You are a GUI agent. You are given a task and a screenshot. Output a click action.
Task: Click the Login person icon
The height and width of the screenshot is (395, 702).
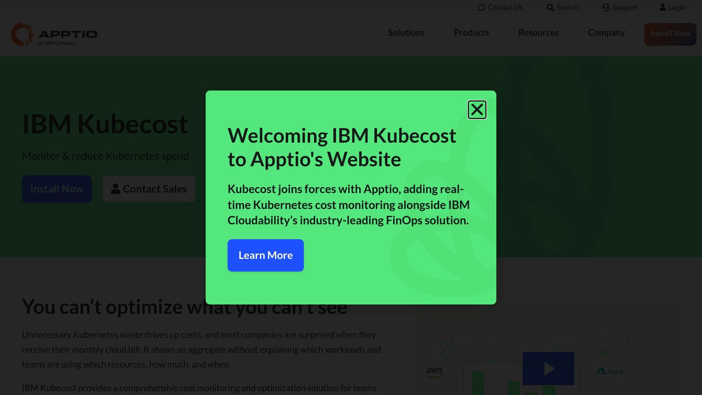tap(663, 7)
